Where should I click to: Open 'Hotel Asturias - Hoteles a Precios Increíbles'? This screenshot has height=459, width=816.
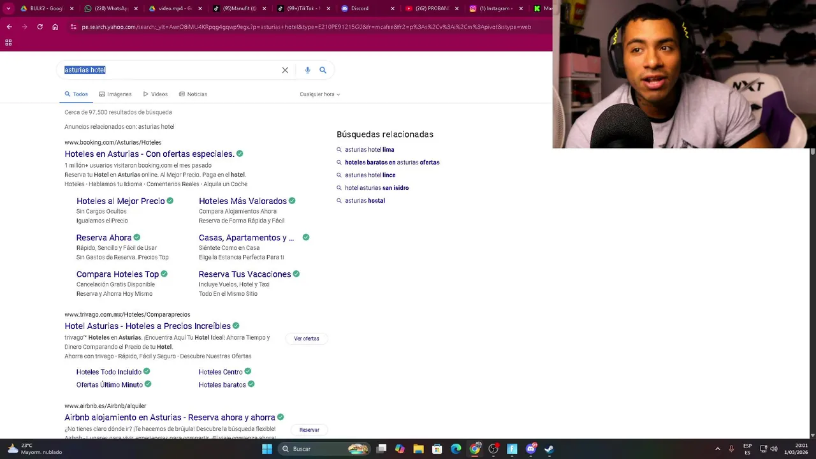click(x=147, y=326)
